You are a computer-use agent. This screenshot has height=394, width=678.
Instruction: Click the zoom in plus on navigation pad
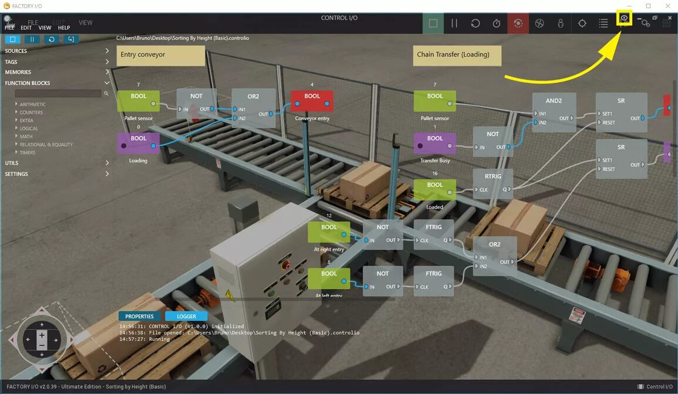(x=42, y=335)
